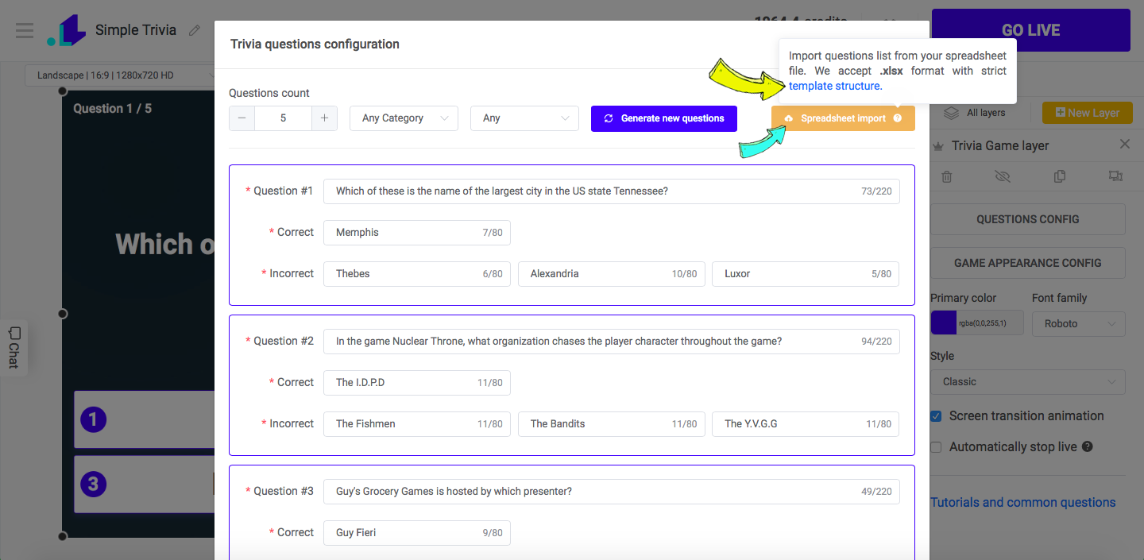Click the Luxor incorrect answer field

pyautogui.click(x=806, y=274)
